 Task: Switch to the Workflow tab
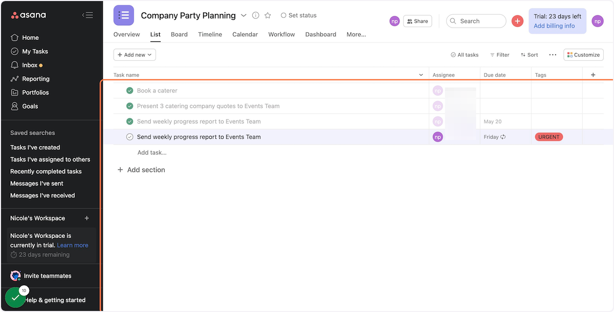pyautogui.click(x=281, y=35)
